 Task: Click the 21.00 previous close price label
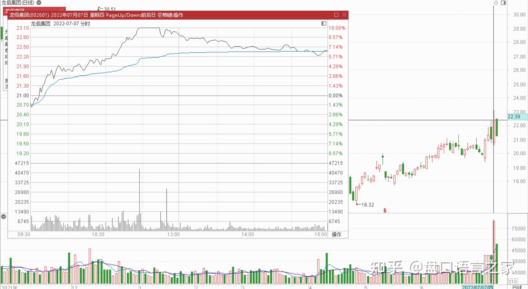tap(23, 95)
